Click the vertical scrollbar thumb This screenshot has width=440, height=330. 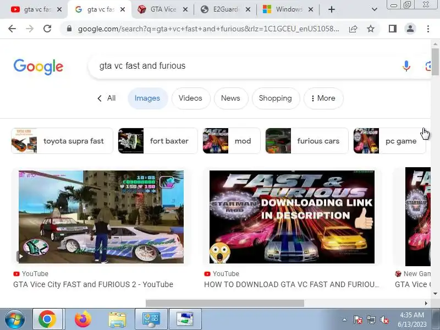(435, 62)
